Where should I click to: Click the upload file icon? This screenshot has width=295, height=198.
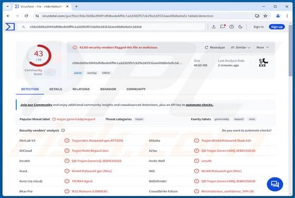(213, 27)
